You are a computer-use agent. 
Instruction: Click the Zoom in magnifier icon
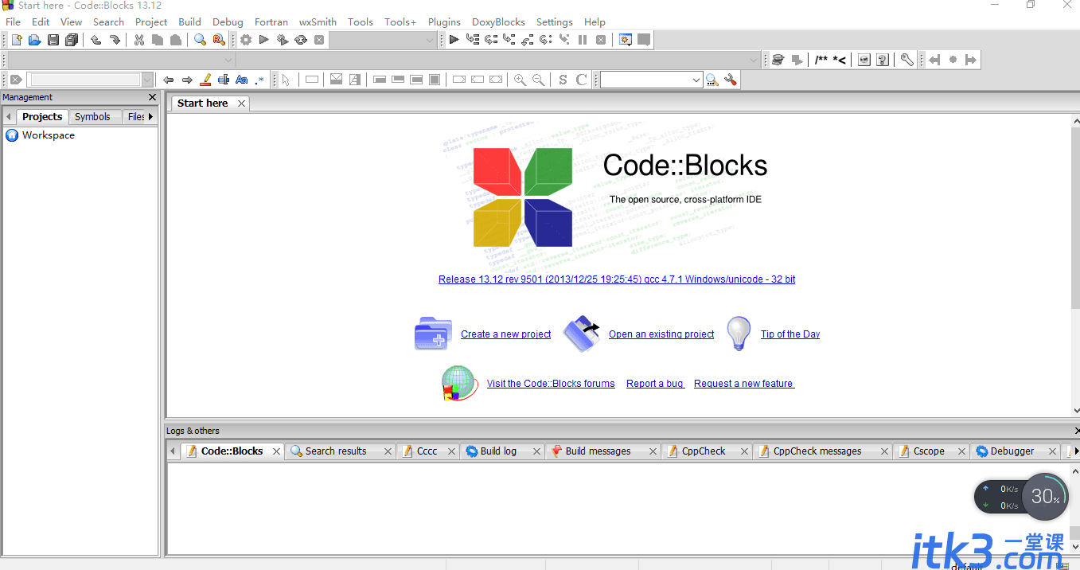(520, 80)
